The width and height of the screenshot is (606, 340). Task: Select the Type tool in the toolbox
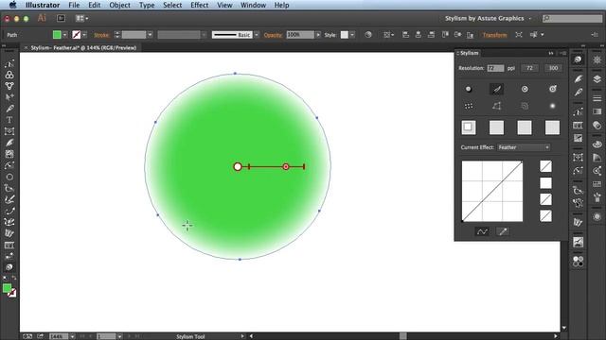pyautogui.click(x=9, y=120)
